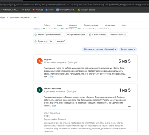Click the '5 из 5' rating text

point(125,61)
